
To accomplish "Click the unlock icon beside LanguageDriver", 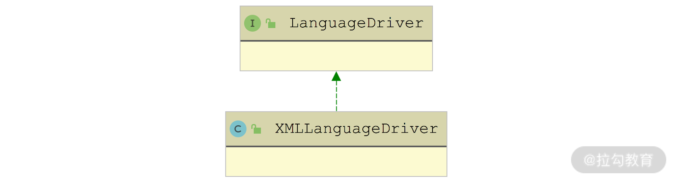I will pos(271,24).
